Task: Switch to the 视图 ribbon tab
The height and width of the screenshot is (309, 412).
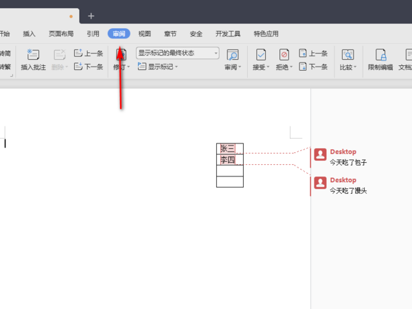Action: [144, 34]
